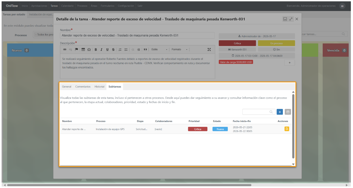The height and width of the screenshot is (188, 353).
Task: Open the Calendario menu in the top bar
Action: [x=67, y=6]
